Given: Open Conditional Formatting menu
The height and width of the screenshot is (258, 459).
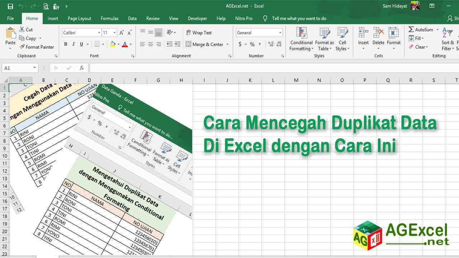Looking at the screenshot, I should coord(302,39).
